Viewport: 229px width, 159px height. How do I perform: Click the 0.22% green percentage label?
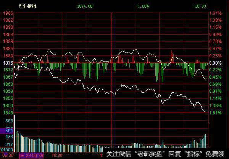pos(215,70)
